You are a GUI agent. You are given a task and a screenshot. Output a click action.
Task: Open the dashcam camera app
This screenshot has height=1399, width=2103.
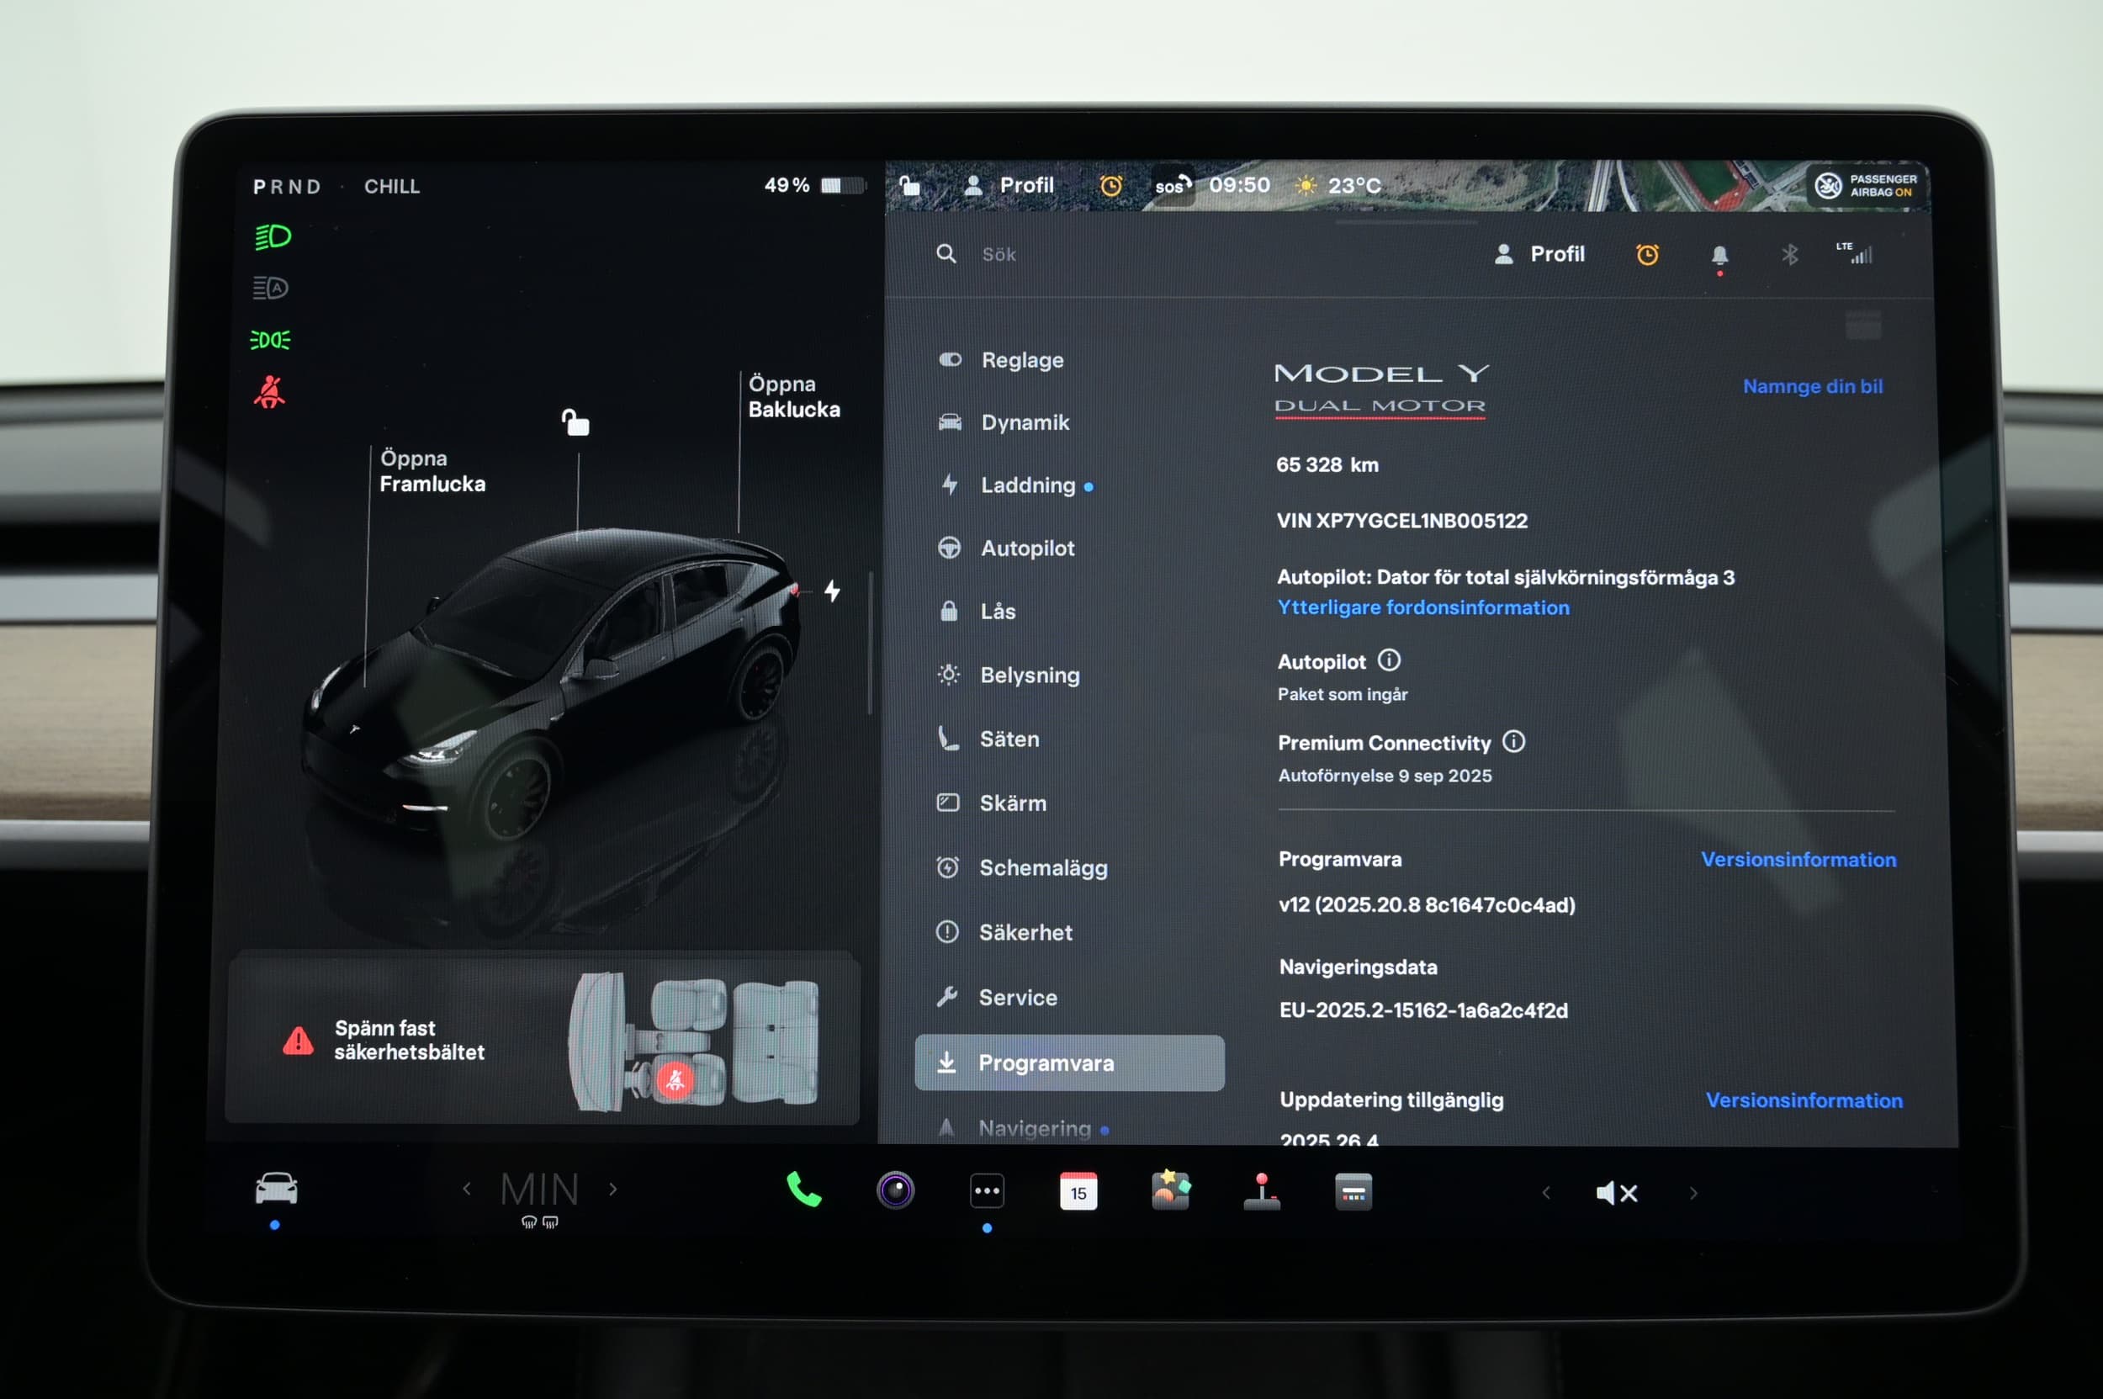[896, 1190]
